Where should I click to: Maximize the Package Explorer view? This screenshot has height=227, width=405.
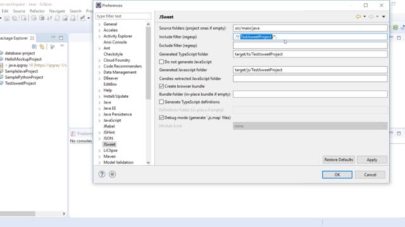click(x=61, y=38)
